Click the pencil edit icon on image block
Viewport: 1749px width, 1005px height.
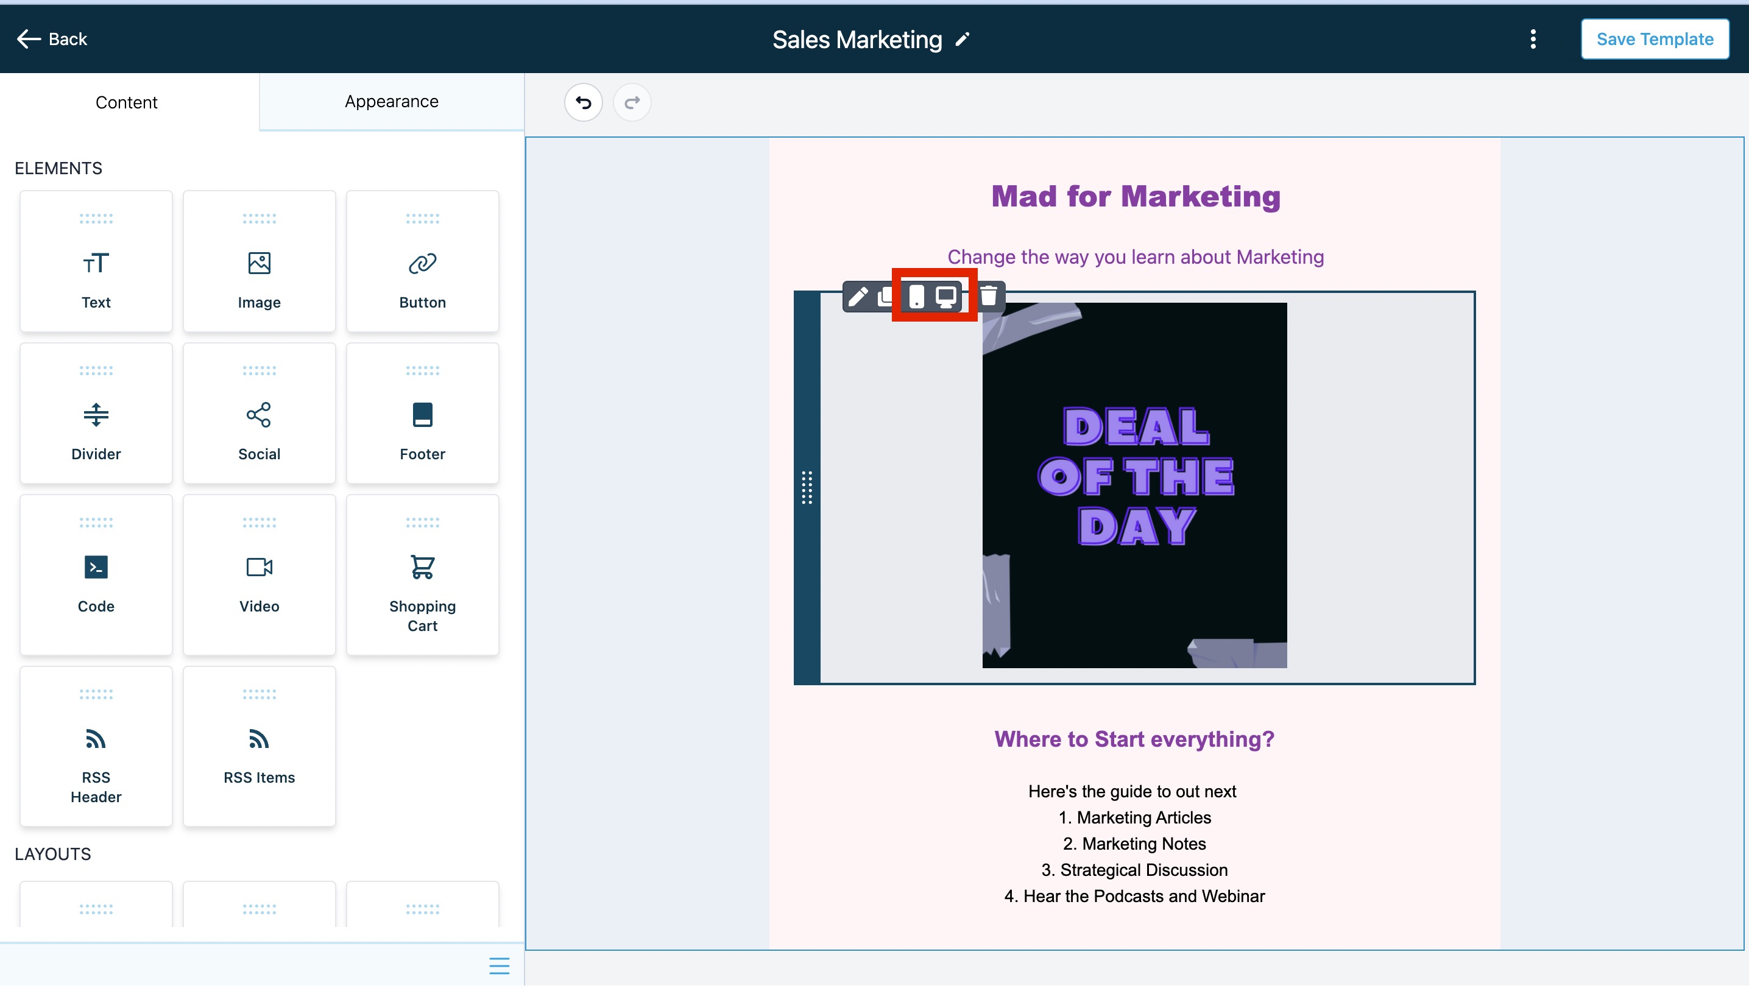pos(858,297)
